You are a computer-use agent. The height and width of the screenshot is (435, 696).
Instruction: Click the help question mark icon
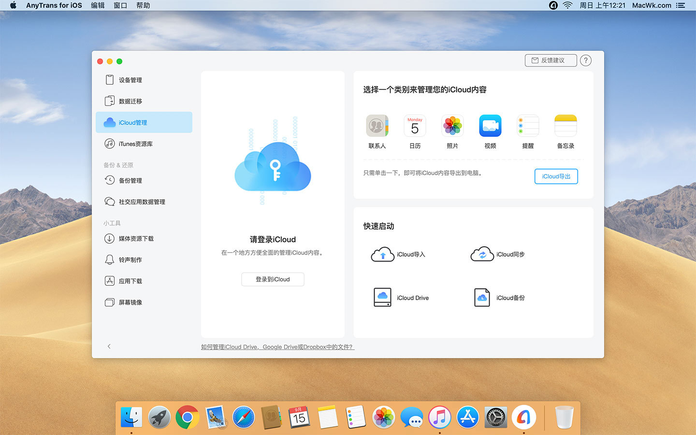click(x=586, y=60)
